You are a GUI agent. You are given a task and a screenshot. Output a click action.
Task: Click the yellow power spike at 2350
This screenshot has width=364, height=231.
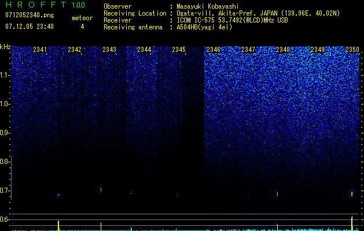pyautogui.click(x=352, y=223)
